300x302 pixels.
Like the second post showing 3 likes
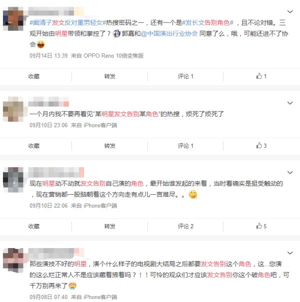tap(261, 146)
